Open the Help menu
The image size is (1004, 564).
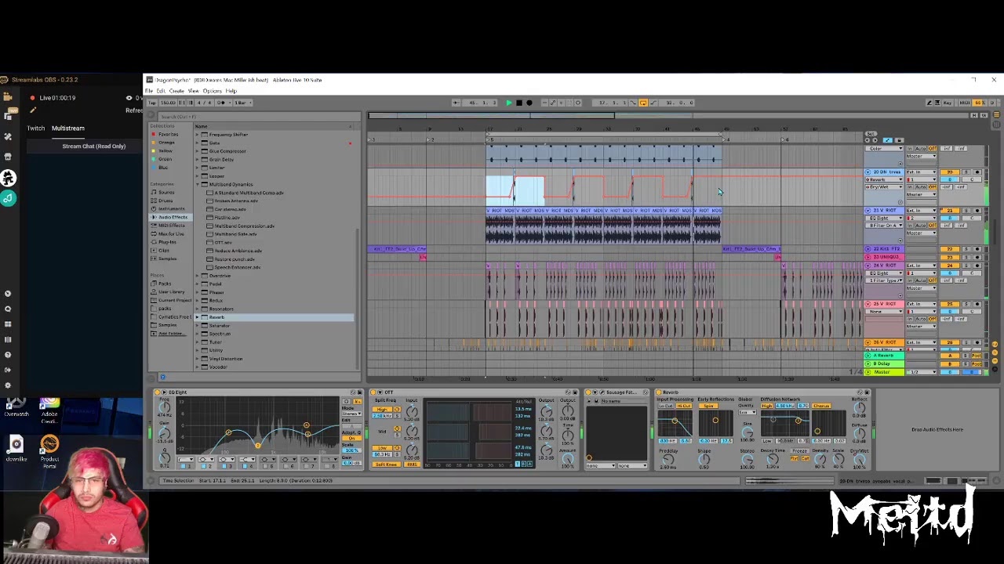coord(231,91)
